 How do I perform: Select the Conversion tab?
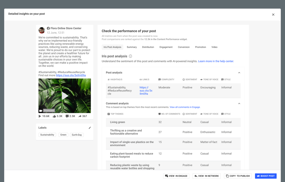pos(184,47)
